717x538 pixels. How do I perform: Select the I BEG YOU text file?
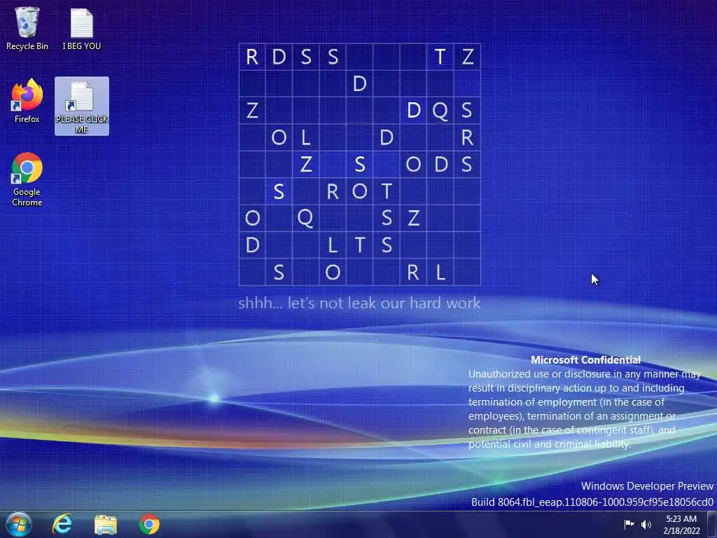[x=81, y=28]
